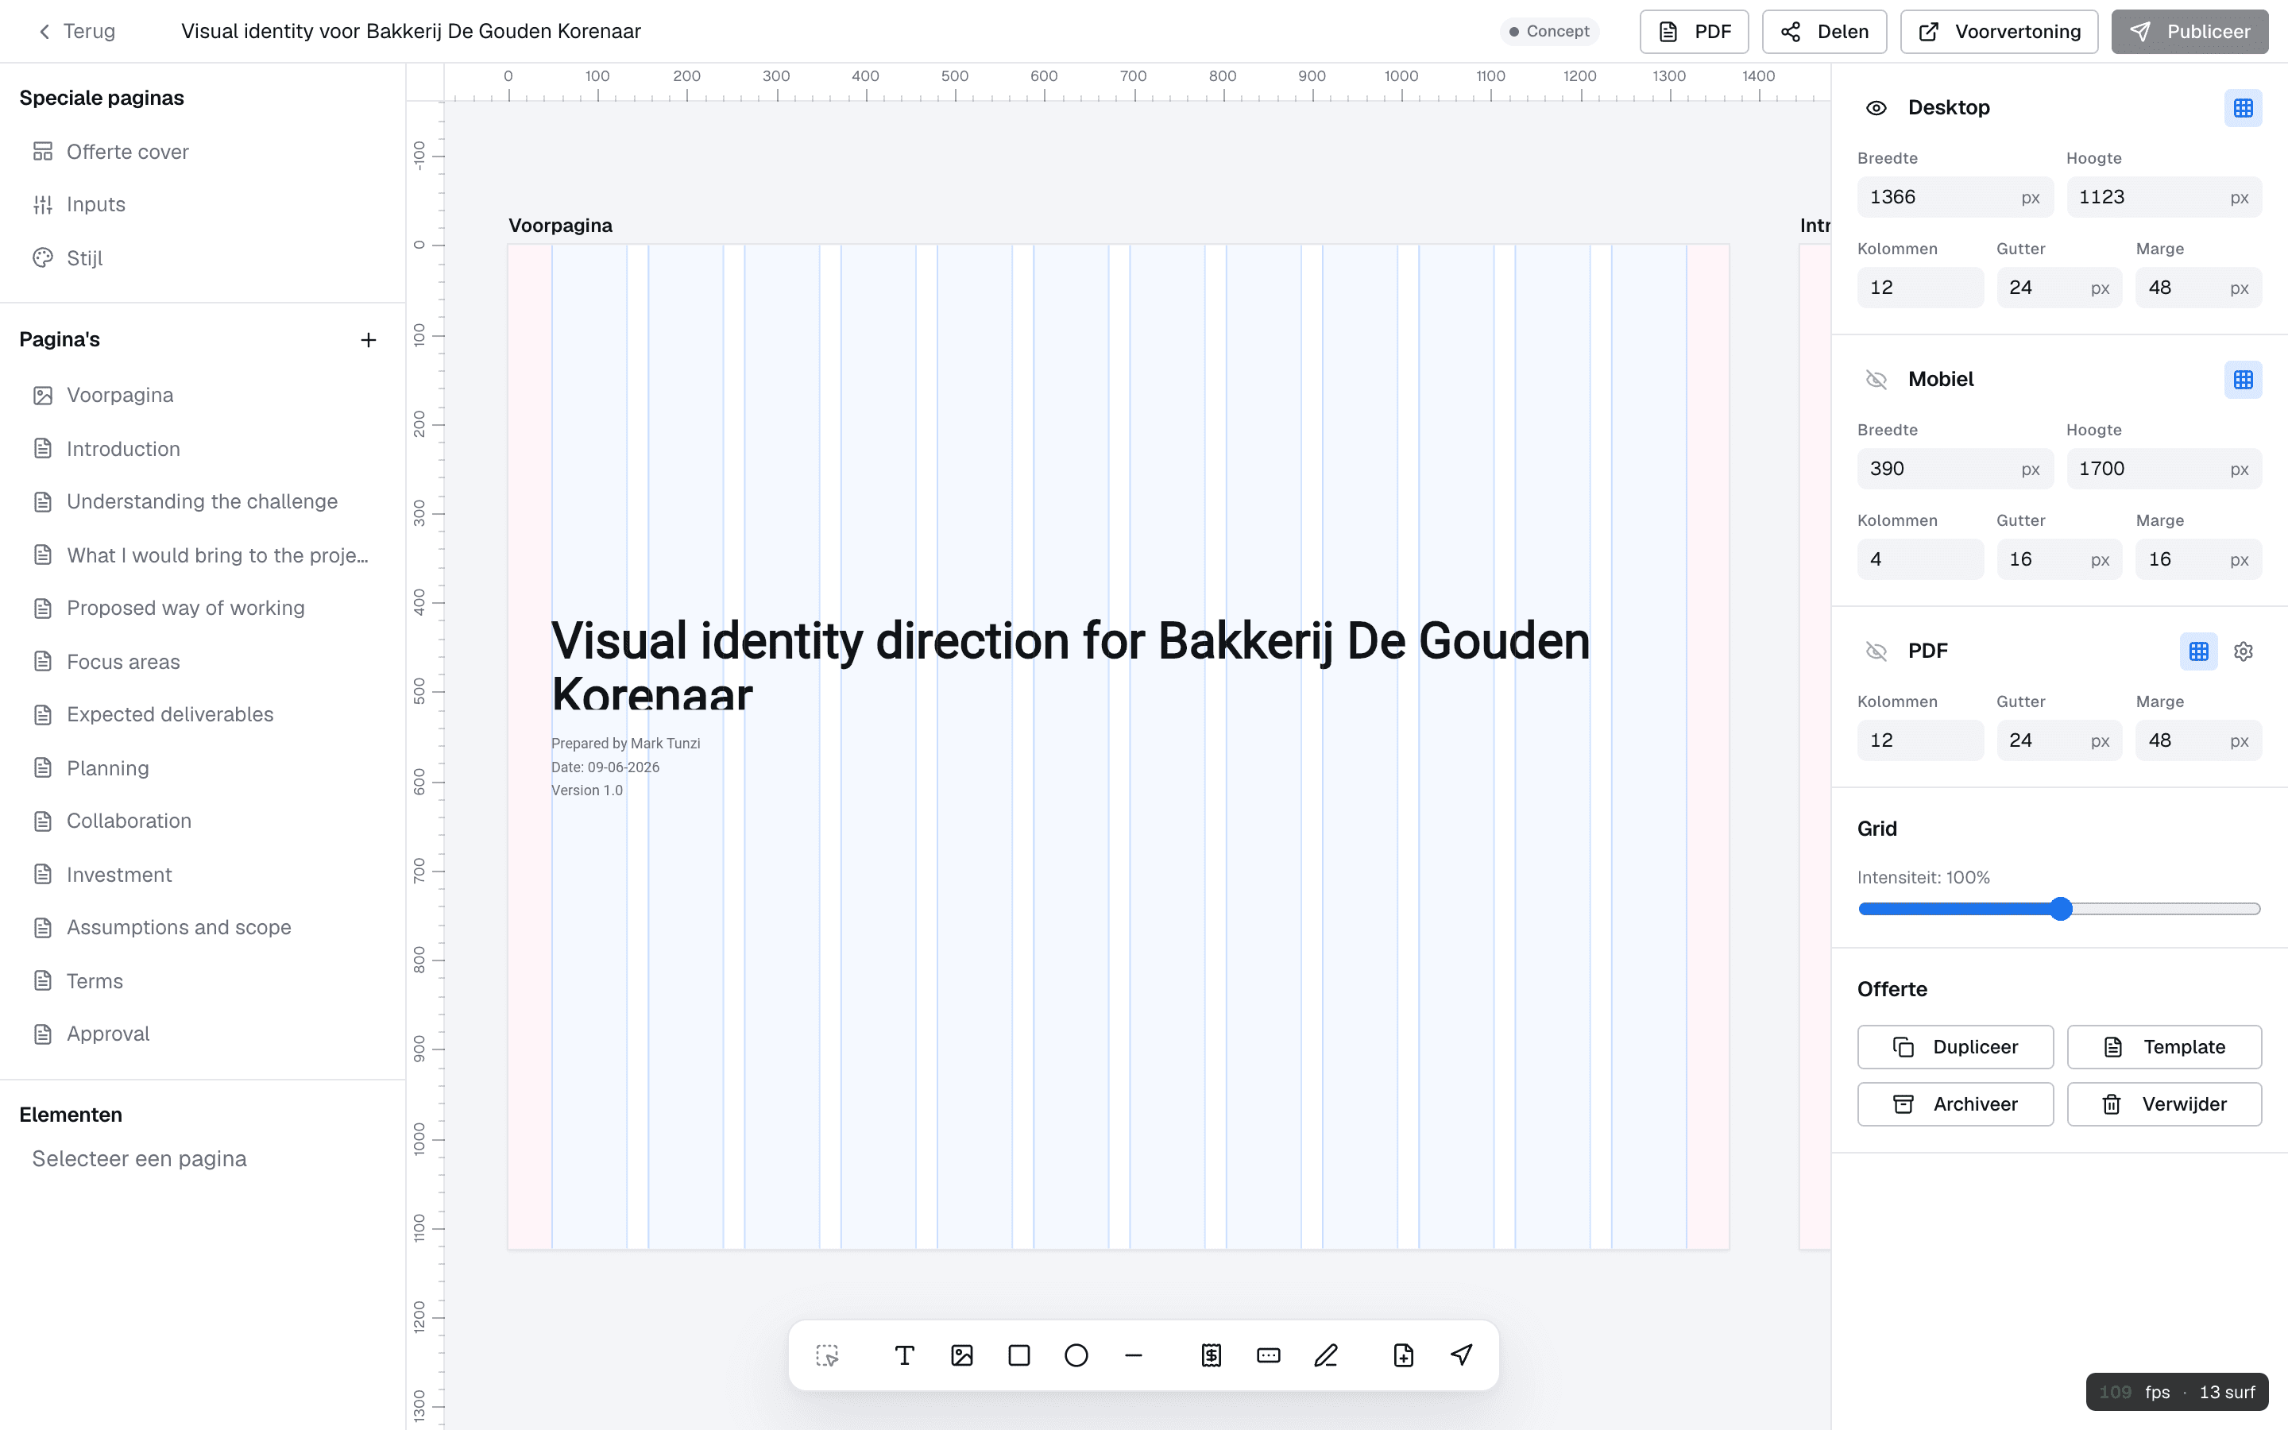Insert a pricing receipt block
This screenshot has width=2288, height=1430.
pyautogui.click(x=1211, y=1355)
